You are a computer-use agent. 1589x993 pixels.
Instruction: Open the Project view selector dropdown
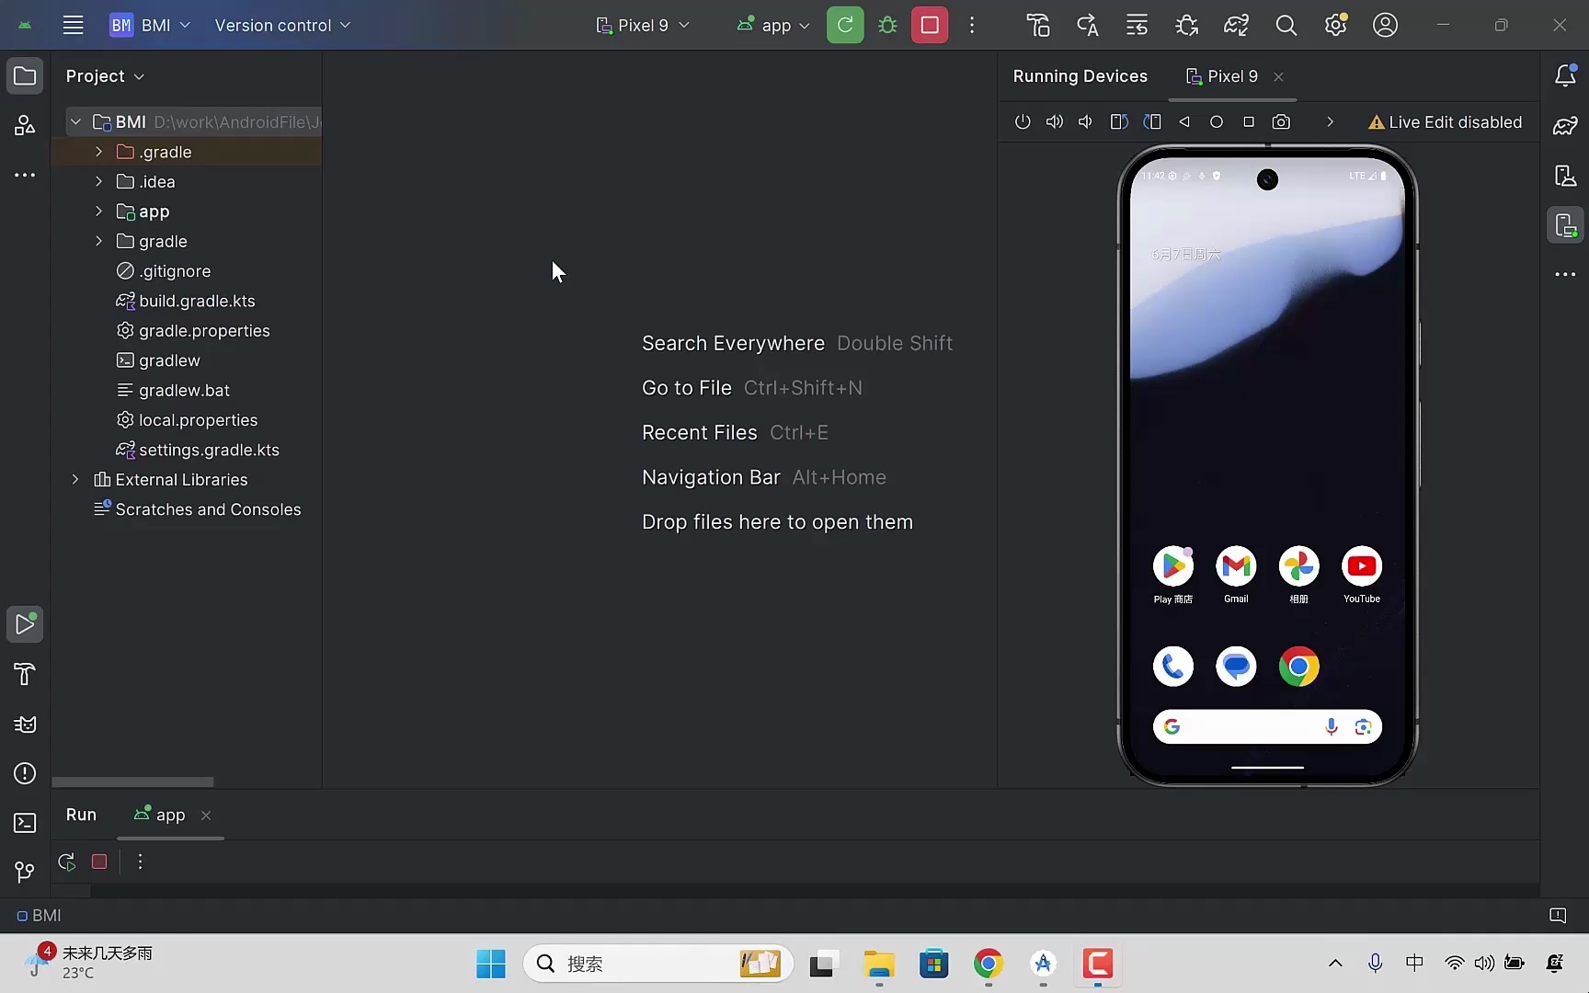(x=105, y=75)
